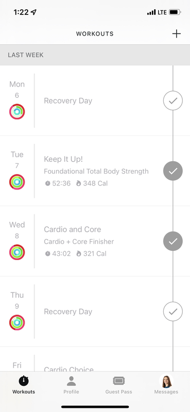This screenshot has width=190, height=412.
Task: Select the Foundational Total Body Strength subtitle
Action: coord(96,171)
